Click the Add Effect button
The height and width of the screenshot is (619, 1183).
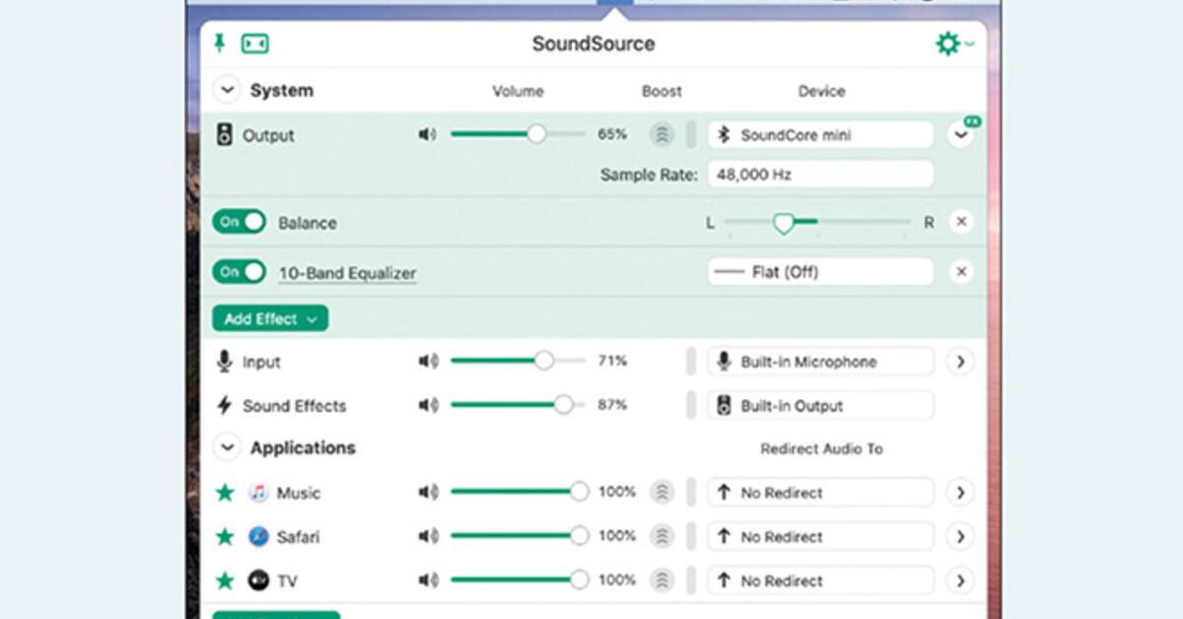point(268,318)
